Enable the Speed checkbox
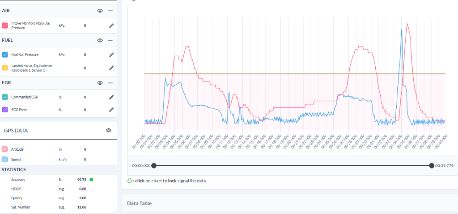Image resolution: width=458 pixels, height=214 pixels. click(4, 160)
